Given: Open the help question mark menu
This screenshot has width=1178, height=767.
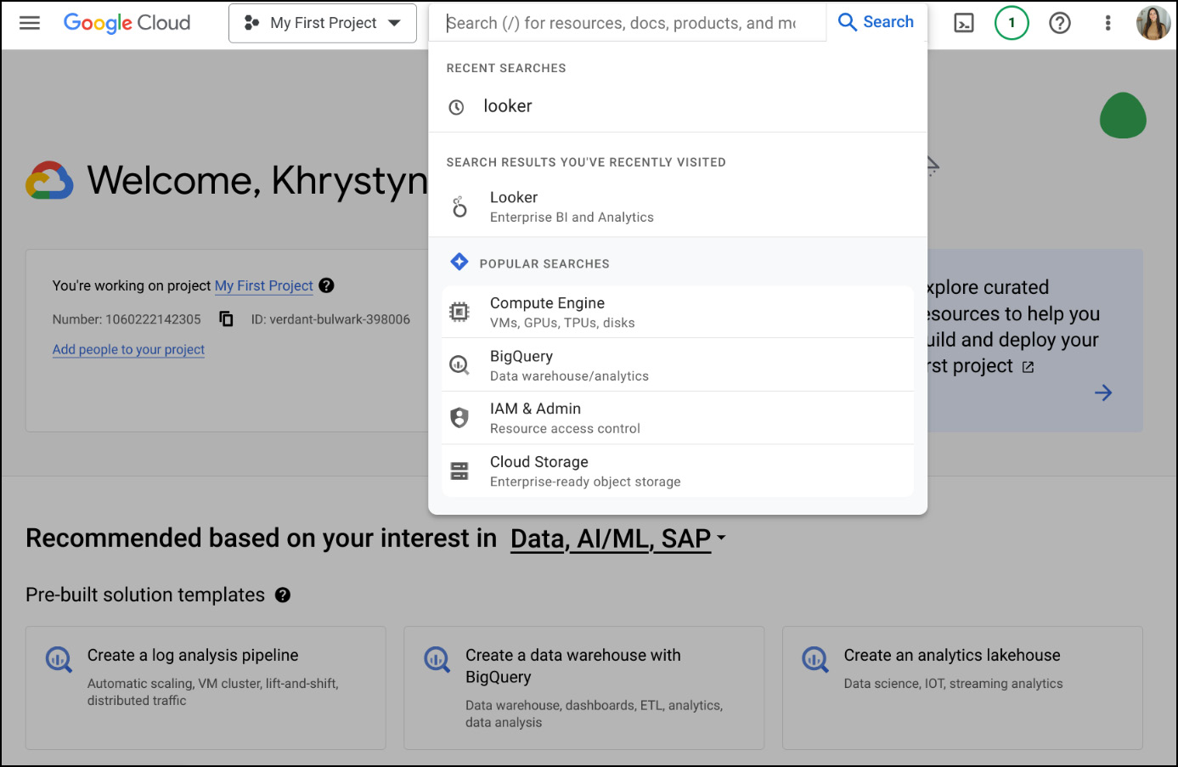Looking at the screenshot, I should (x=1060, y=23).
